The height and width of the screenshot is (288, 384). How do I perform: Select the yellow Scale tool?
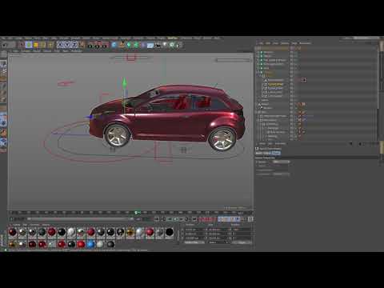pyautogui.click(x=35, y=45)
